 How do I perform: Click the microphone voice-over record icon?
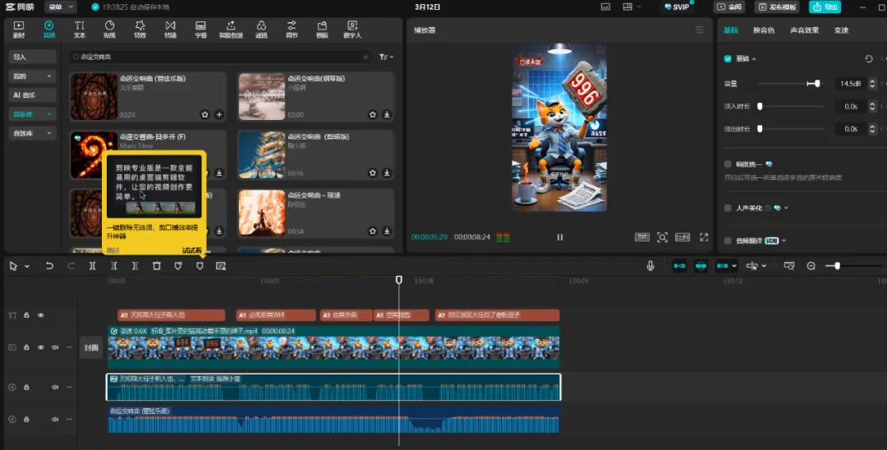pos(650,266)
